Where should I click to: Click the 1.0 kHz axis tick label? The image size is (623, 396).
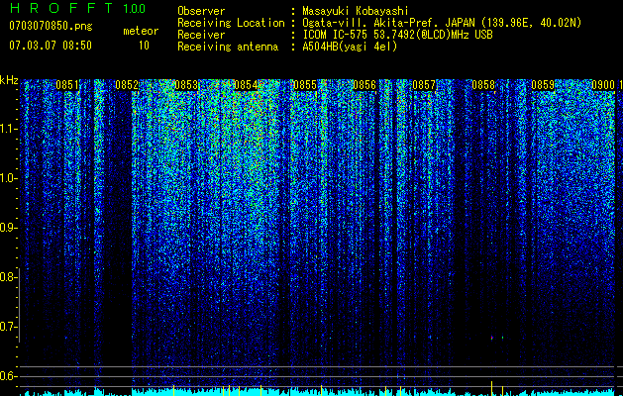point(8,178)
